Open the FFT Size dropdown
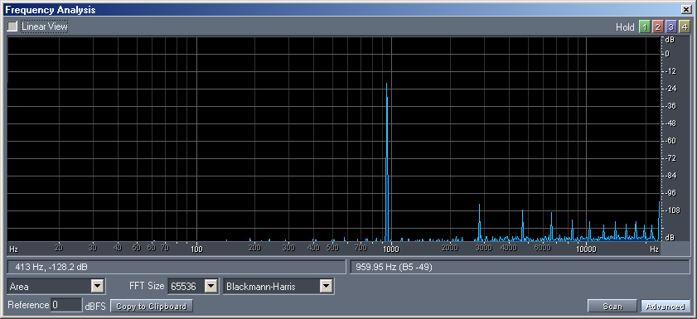The height and width of the screenshot is (319, 697). (x=193, y=287)
